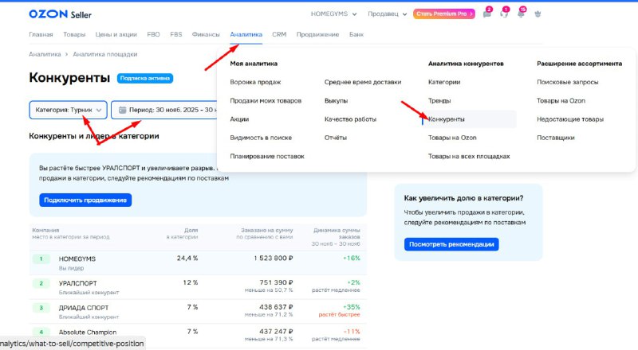Switch to the Продвижение tab
This screenshot has width=638, height=350.
click(x=317, y=35)
